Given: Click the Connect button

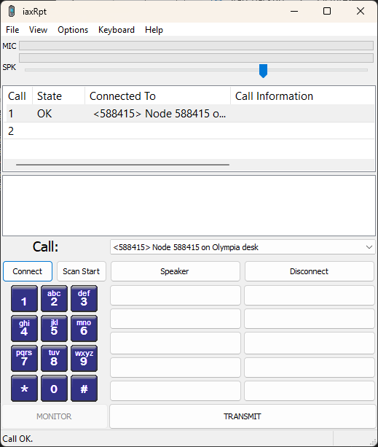Looking at the screenshot, I should point(28,271).
